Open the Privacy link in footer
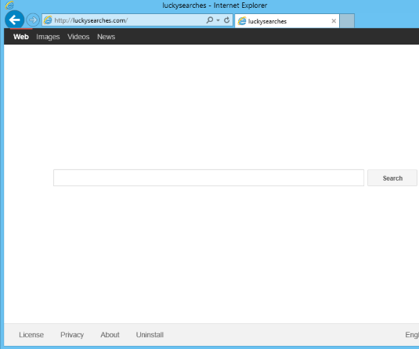The width and height of the screenshot is (419, 349). 72,335
